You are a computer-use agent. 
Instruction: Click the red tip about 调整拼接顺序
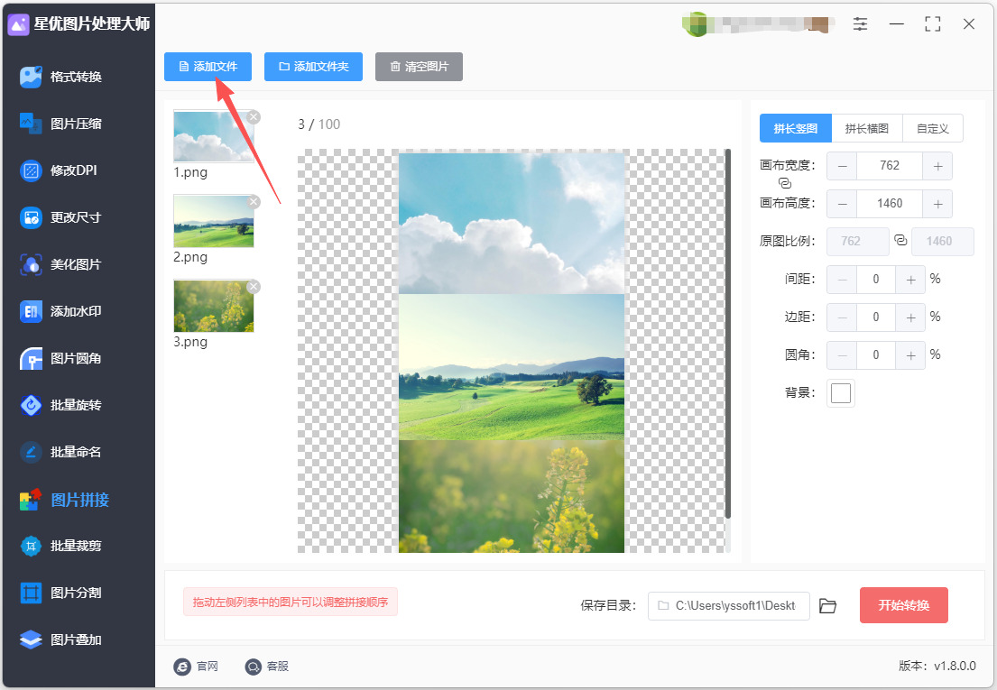(291, 602)
